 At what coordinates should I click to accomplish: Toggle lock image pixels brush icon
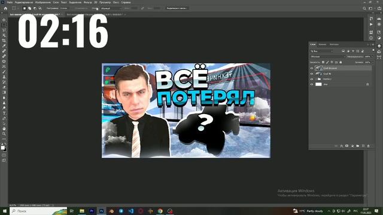(x=327, y=62)
